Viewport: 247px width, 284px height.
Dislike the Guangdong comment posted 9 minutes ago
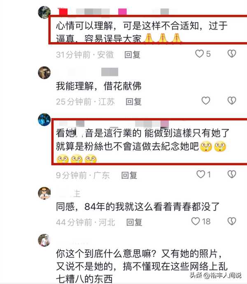[232, 175]
